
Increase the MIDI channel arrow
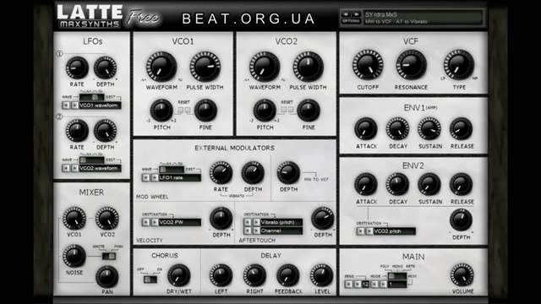383,285
